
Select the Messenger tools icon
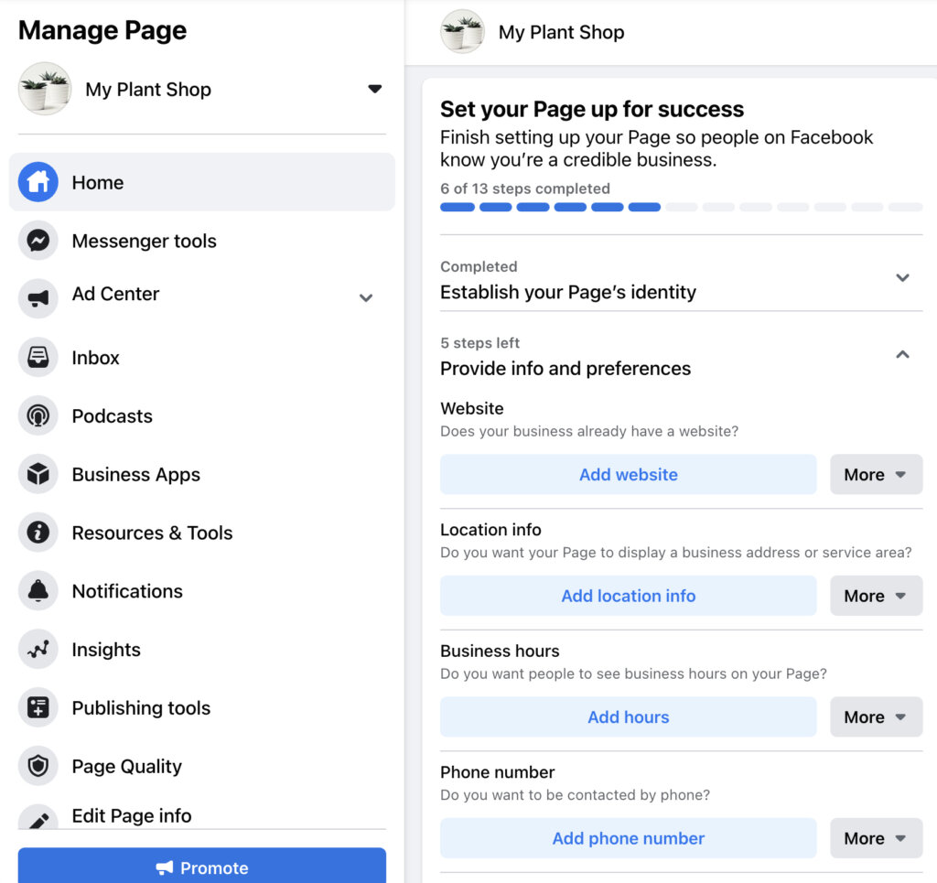click(x=38, y=241)
